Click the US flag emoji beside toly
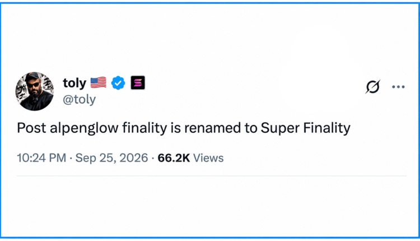Viewport: 420px width, 241px height. click(99, 83)
